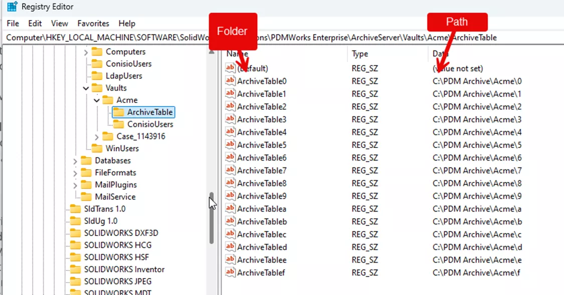The height and width of the screenshot is (295, 564).
Task: Click the ab string icon beside ArchiveTablef
Action: coord(230,272)
